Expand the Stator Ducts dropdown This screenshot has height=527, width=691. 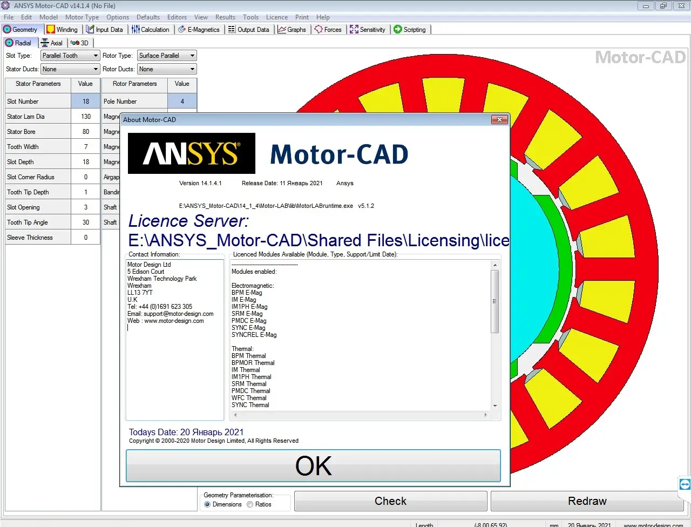(96, 69)
